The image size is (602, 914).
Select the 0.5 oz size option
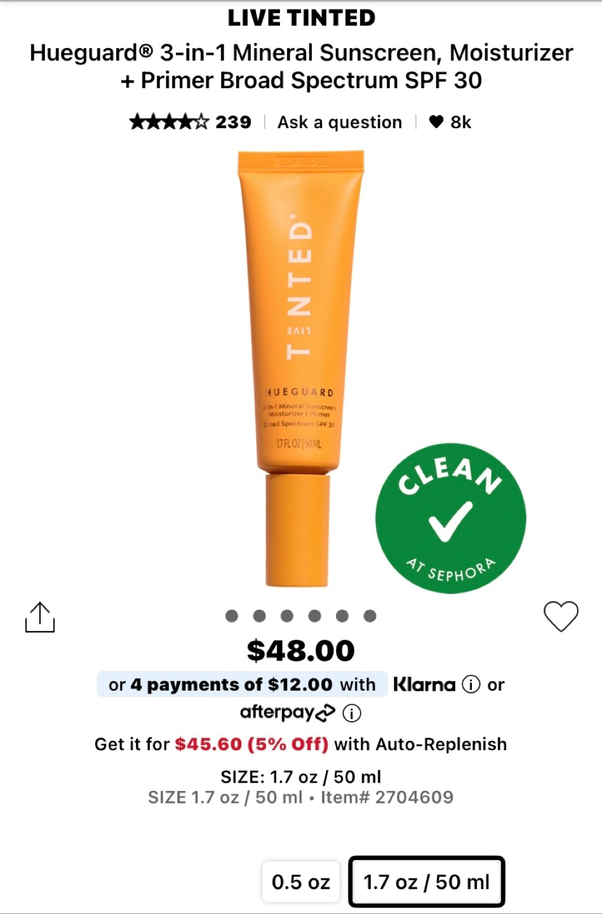click(301, 882)
